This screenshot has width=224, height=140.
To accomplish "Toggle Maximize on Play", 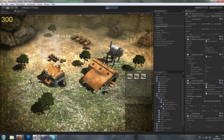I will pos(133,13).
